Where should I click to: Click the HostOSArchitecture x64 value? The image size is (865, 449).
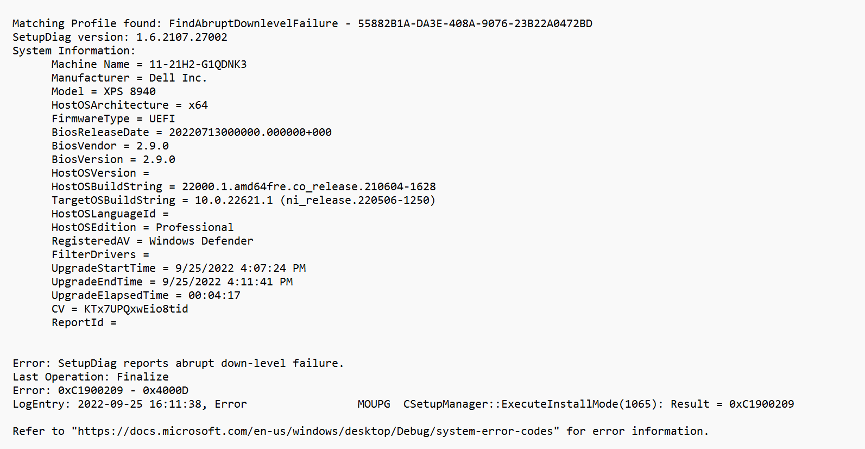(198, 105)
